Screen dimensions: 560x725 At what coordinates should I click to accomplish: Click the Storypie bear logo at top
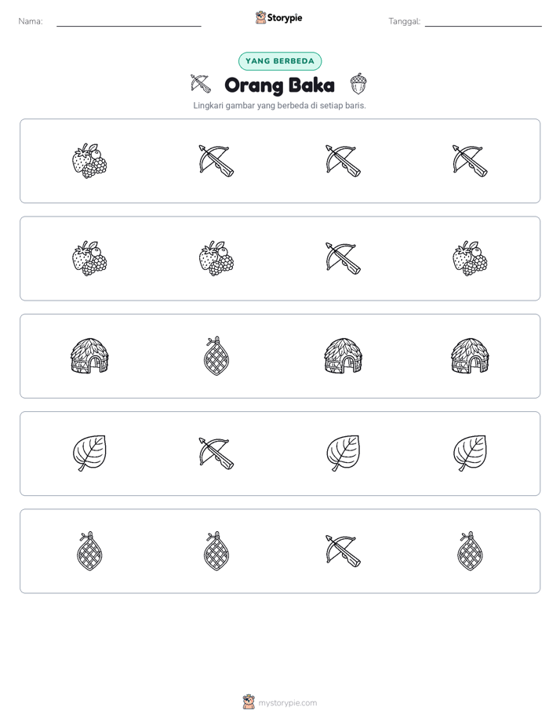(260, 17)
